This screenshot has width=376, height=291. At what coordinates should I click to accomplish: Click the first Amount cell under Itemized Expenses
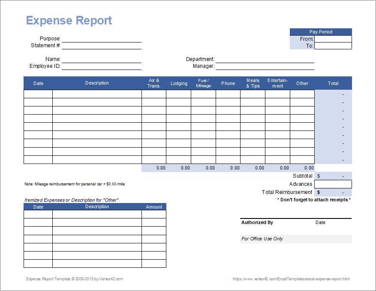pos(153,213)
